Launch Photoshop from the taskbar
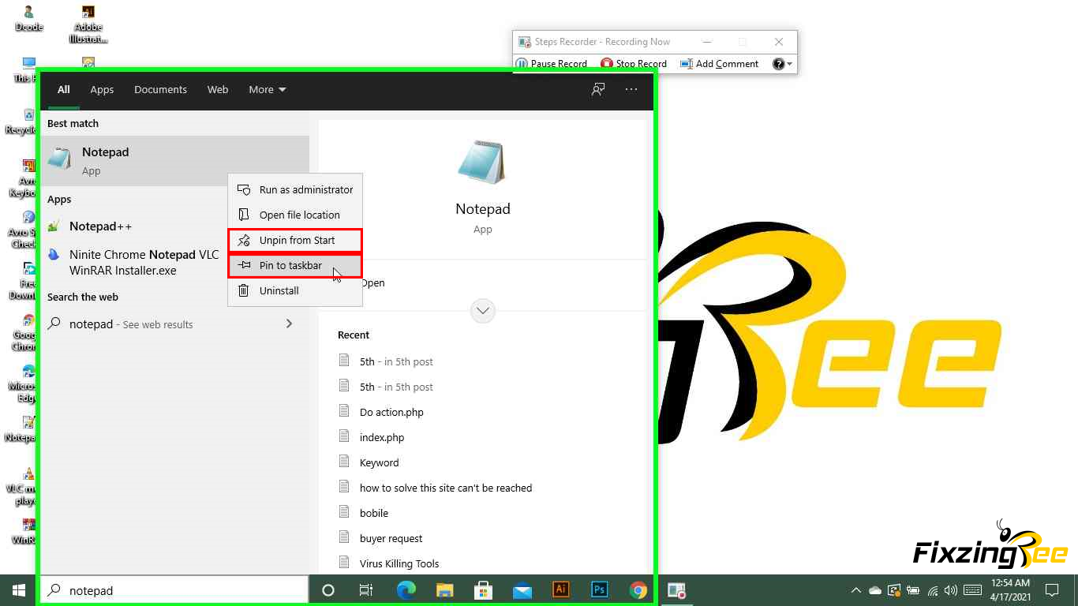 click(600, 590)
